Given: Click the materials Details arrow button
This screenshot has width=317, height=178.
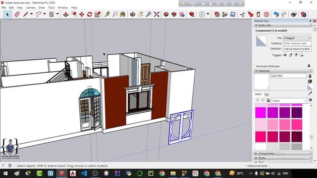Looking at the screenshot, I should pos(311,100).
